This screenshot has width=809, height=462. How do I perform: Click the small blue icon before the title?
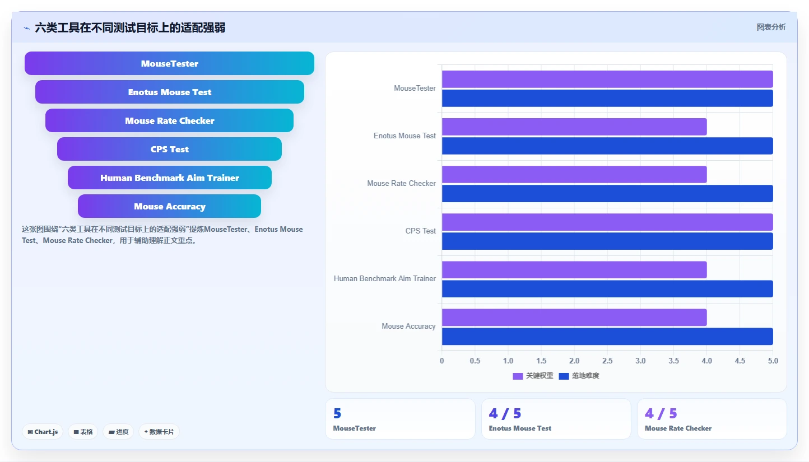pos(26,28)
